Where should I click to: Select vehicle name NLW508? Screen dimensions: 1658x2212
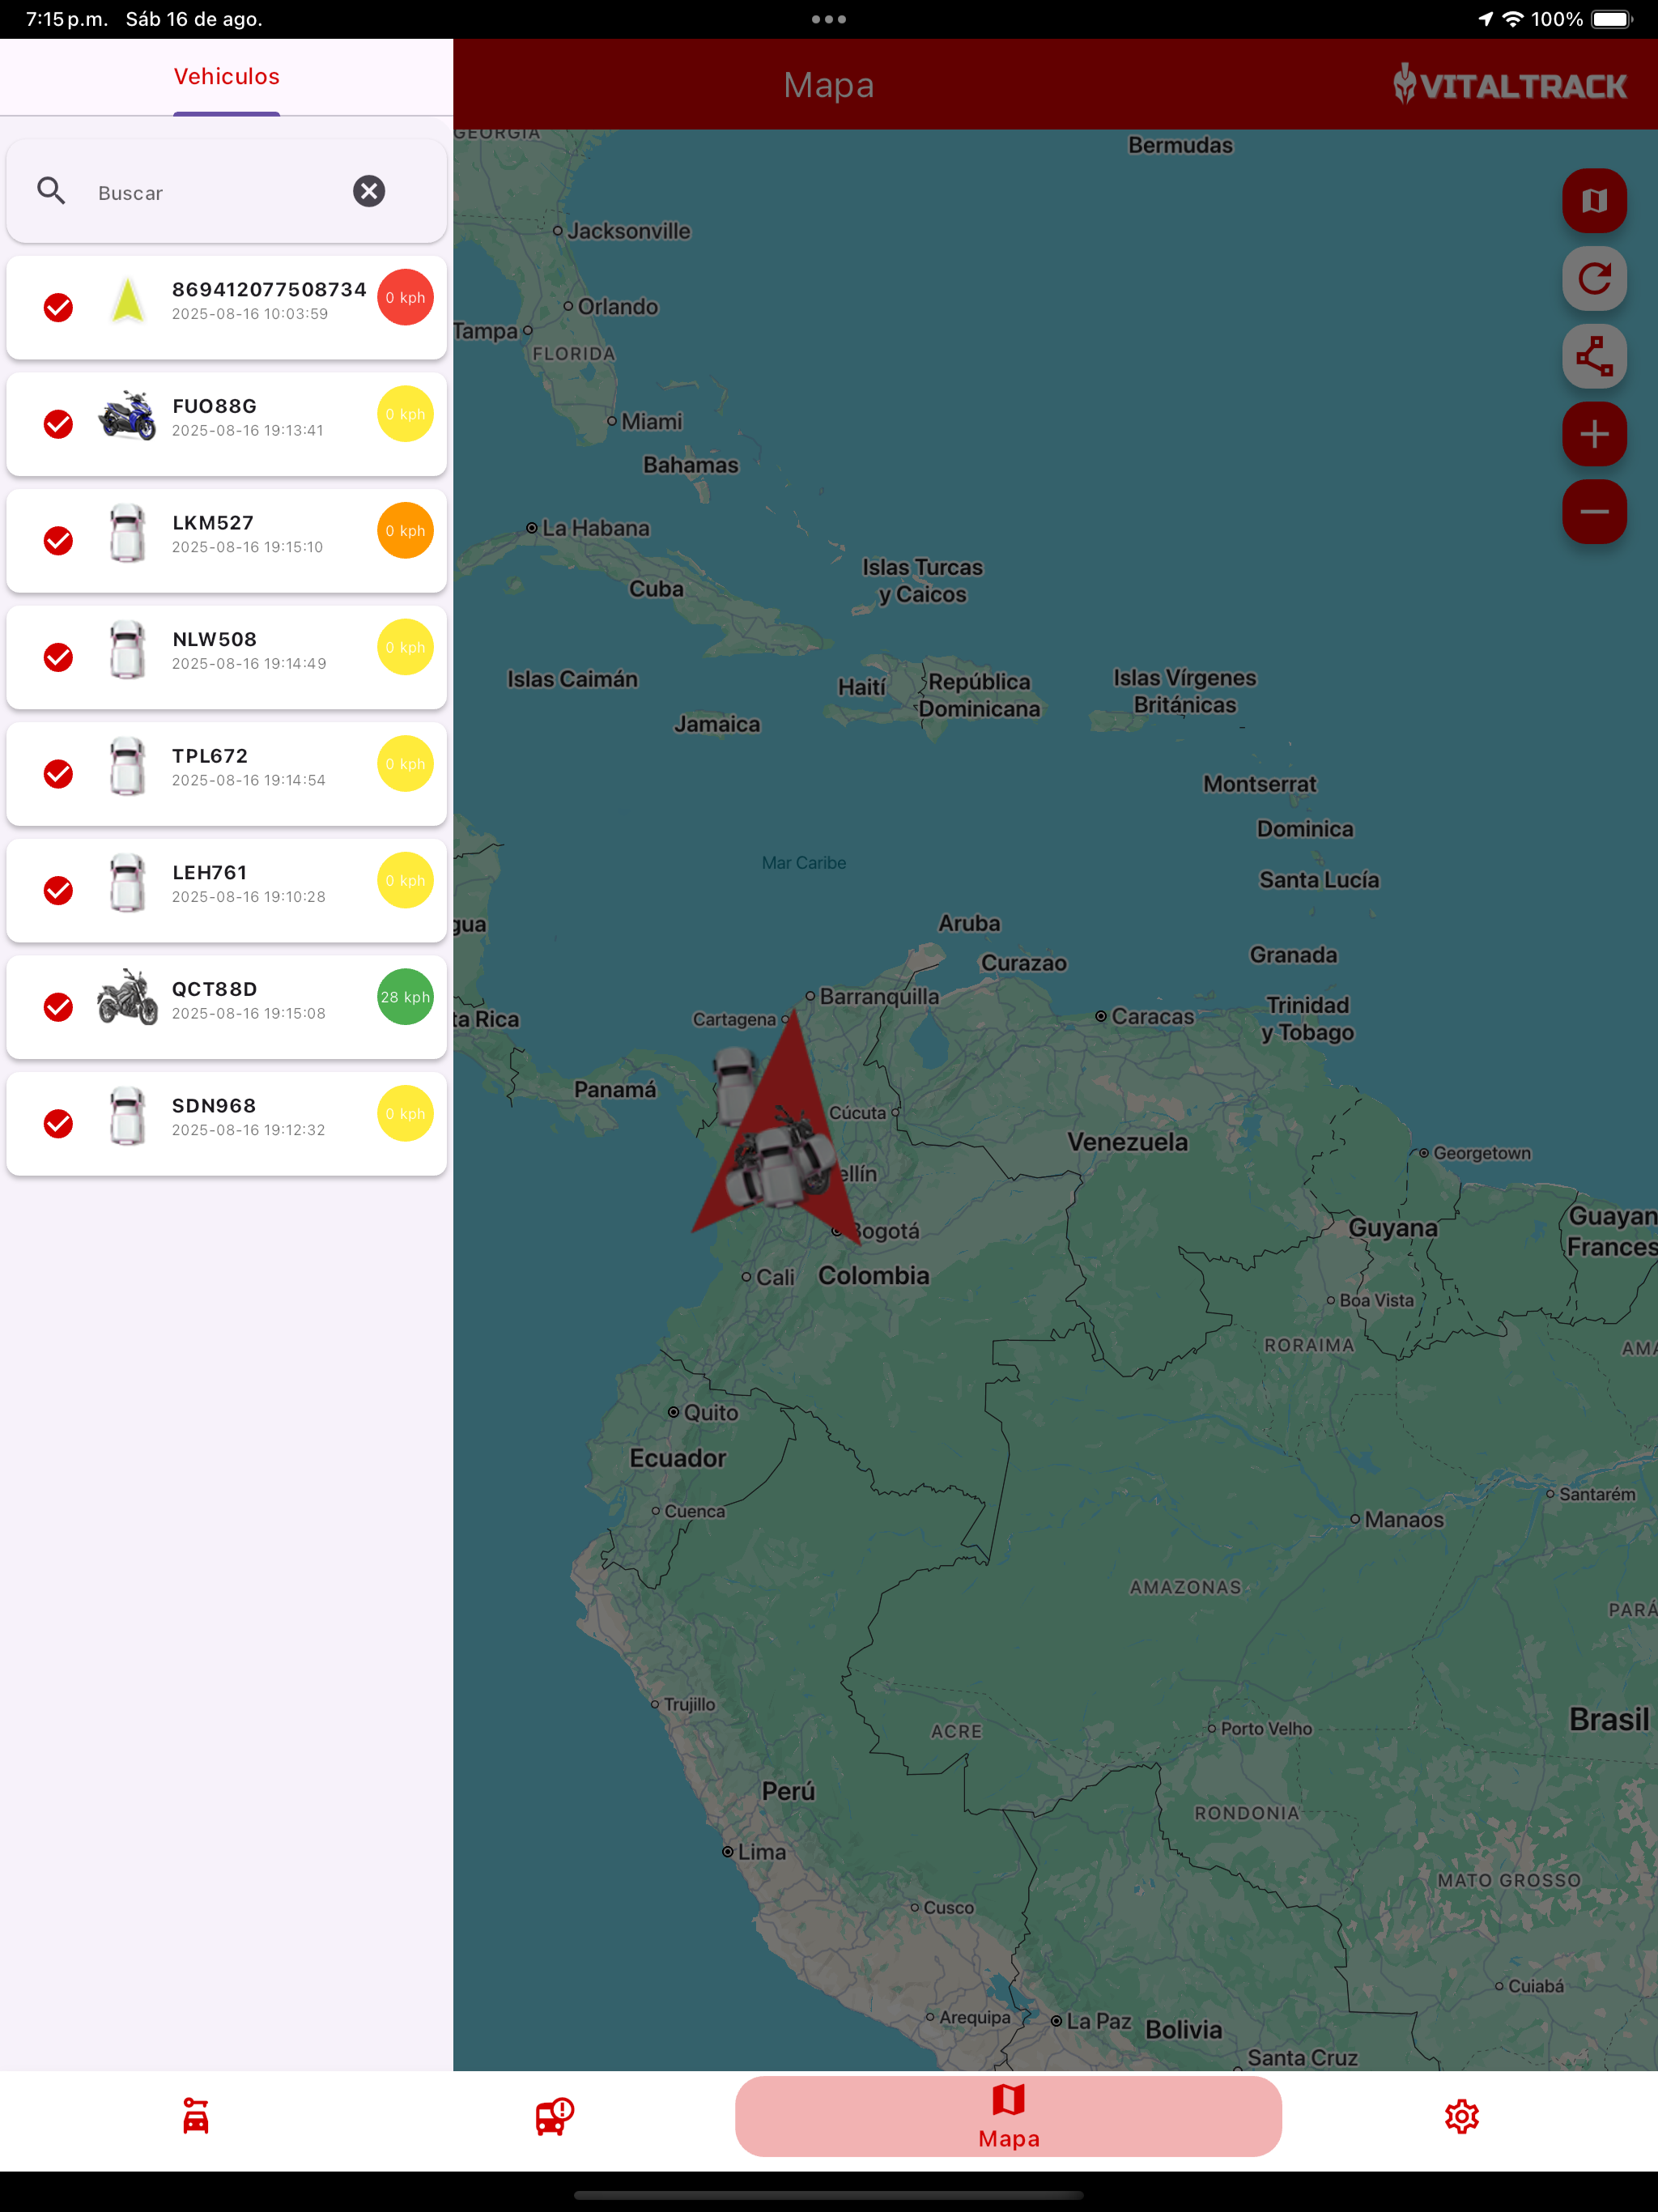214,639
